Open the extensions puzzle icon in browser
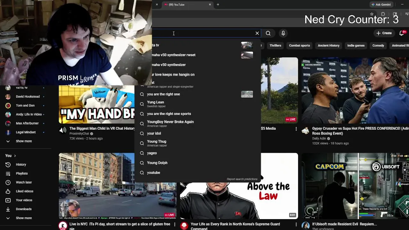Screen dimensions: 409x230 (x=383, y=14)
